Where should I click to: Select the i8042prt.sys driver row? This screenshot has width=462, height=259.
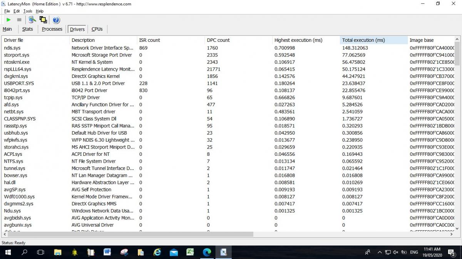click(228, 90)
